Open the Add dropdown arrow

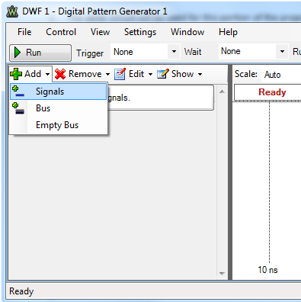click(x=47, y=74)
